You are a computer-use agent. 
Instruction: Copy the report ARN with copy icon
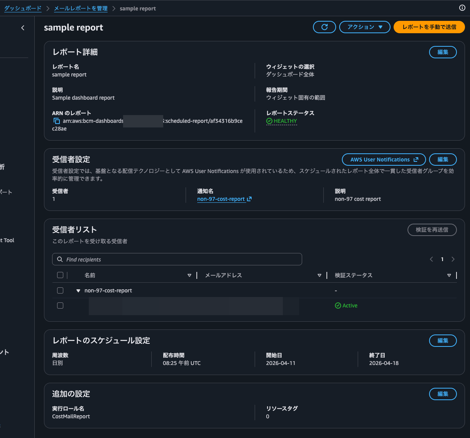[57, 121]
